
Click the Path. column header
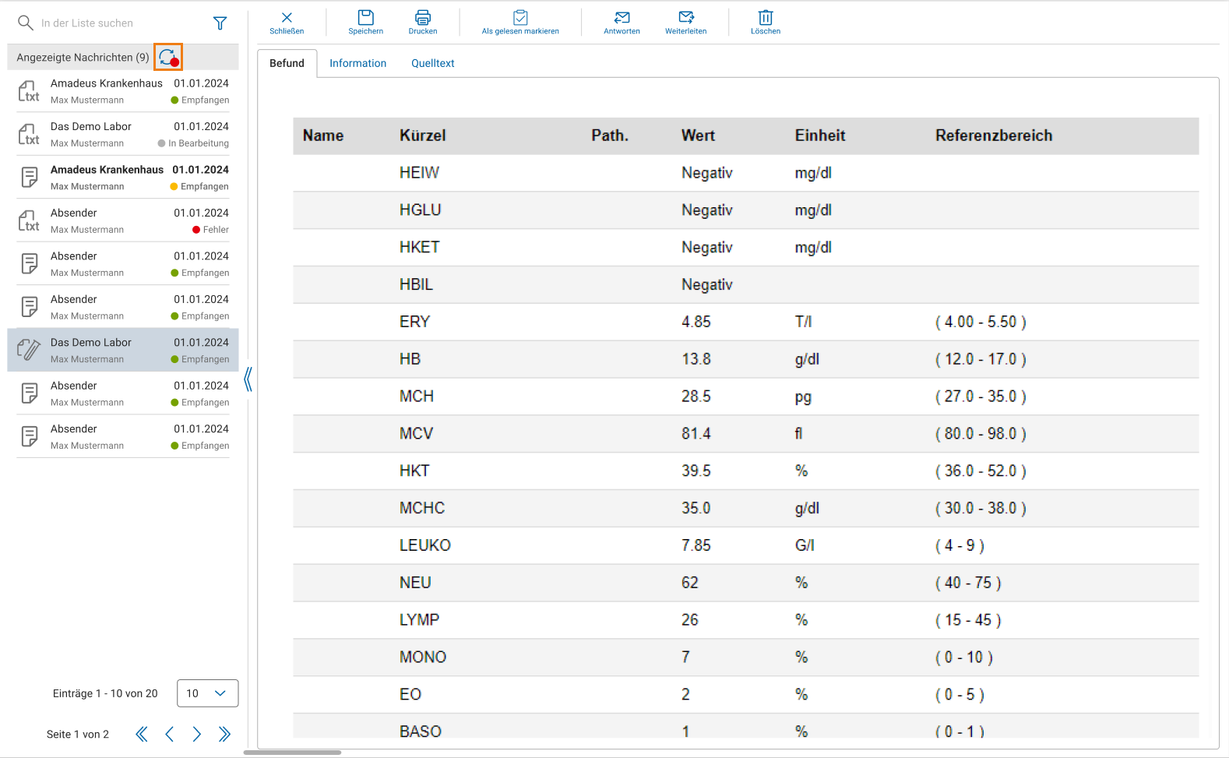(610, 136)
